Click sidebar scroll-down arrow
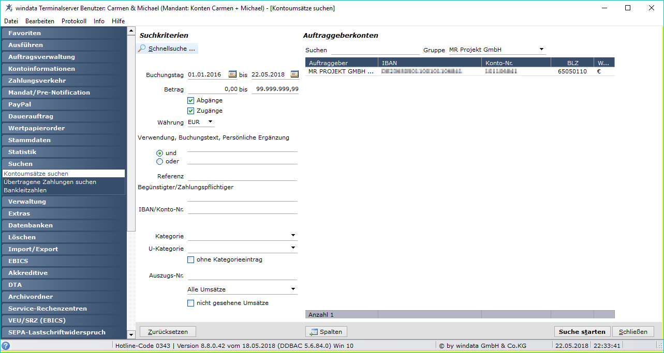 pos(131,335)
